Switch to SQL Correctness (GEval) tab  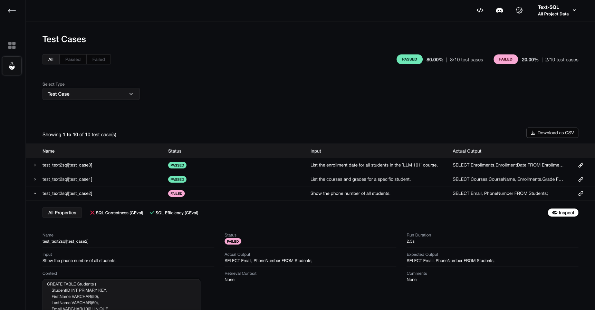coord(116,213)
